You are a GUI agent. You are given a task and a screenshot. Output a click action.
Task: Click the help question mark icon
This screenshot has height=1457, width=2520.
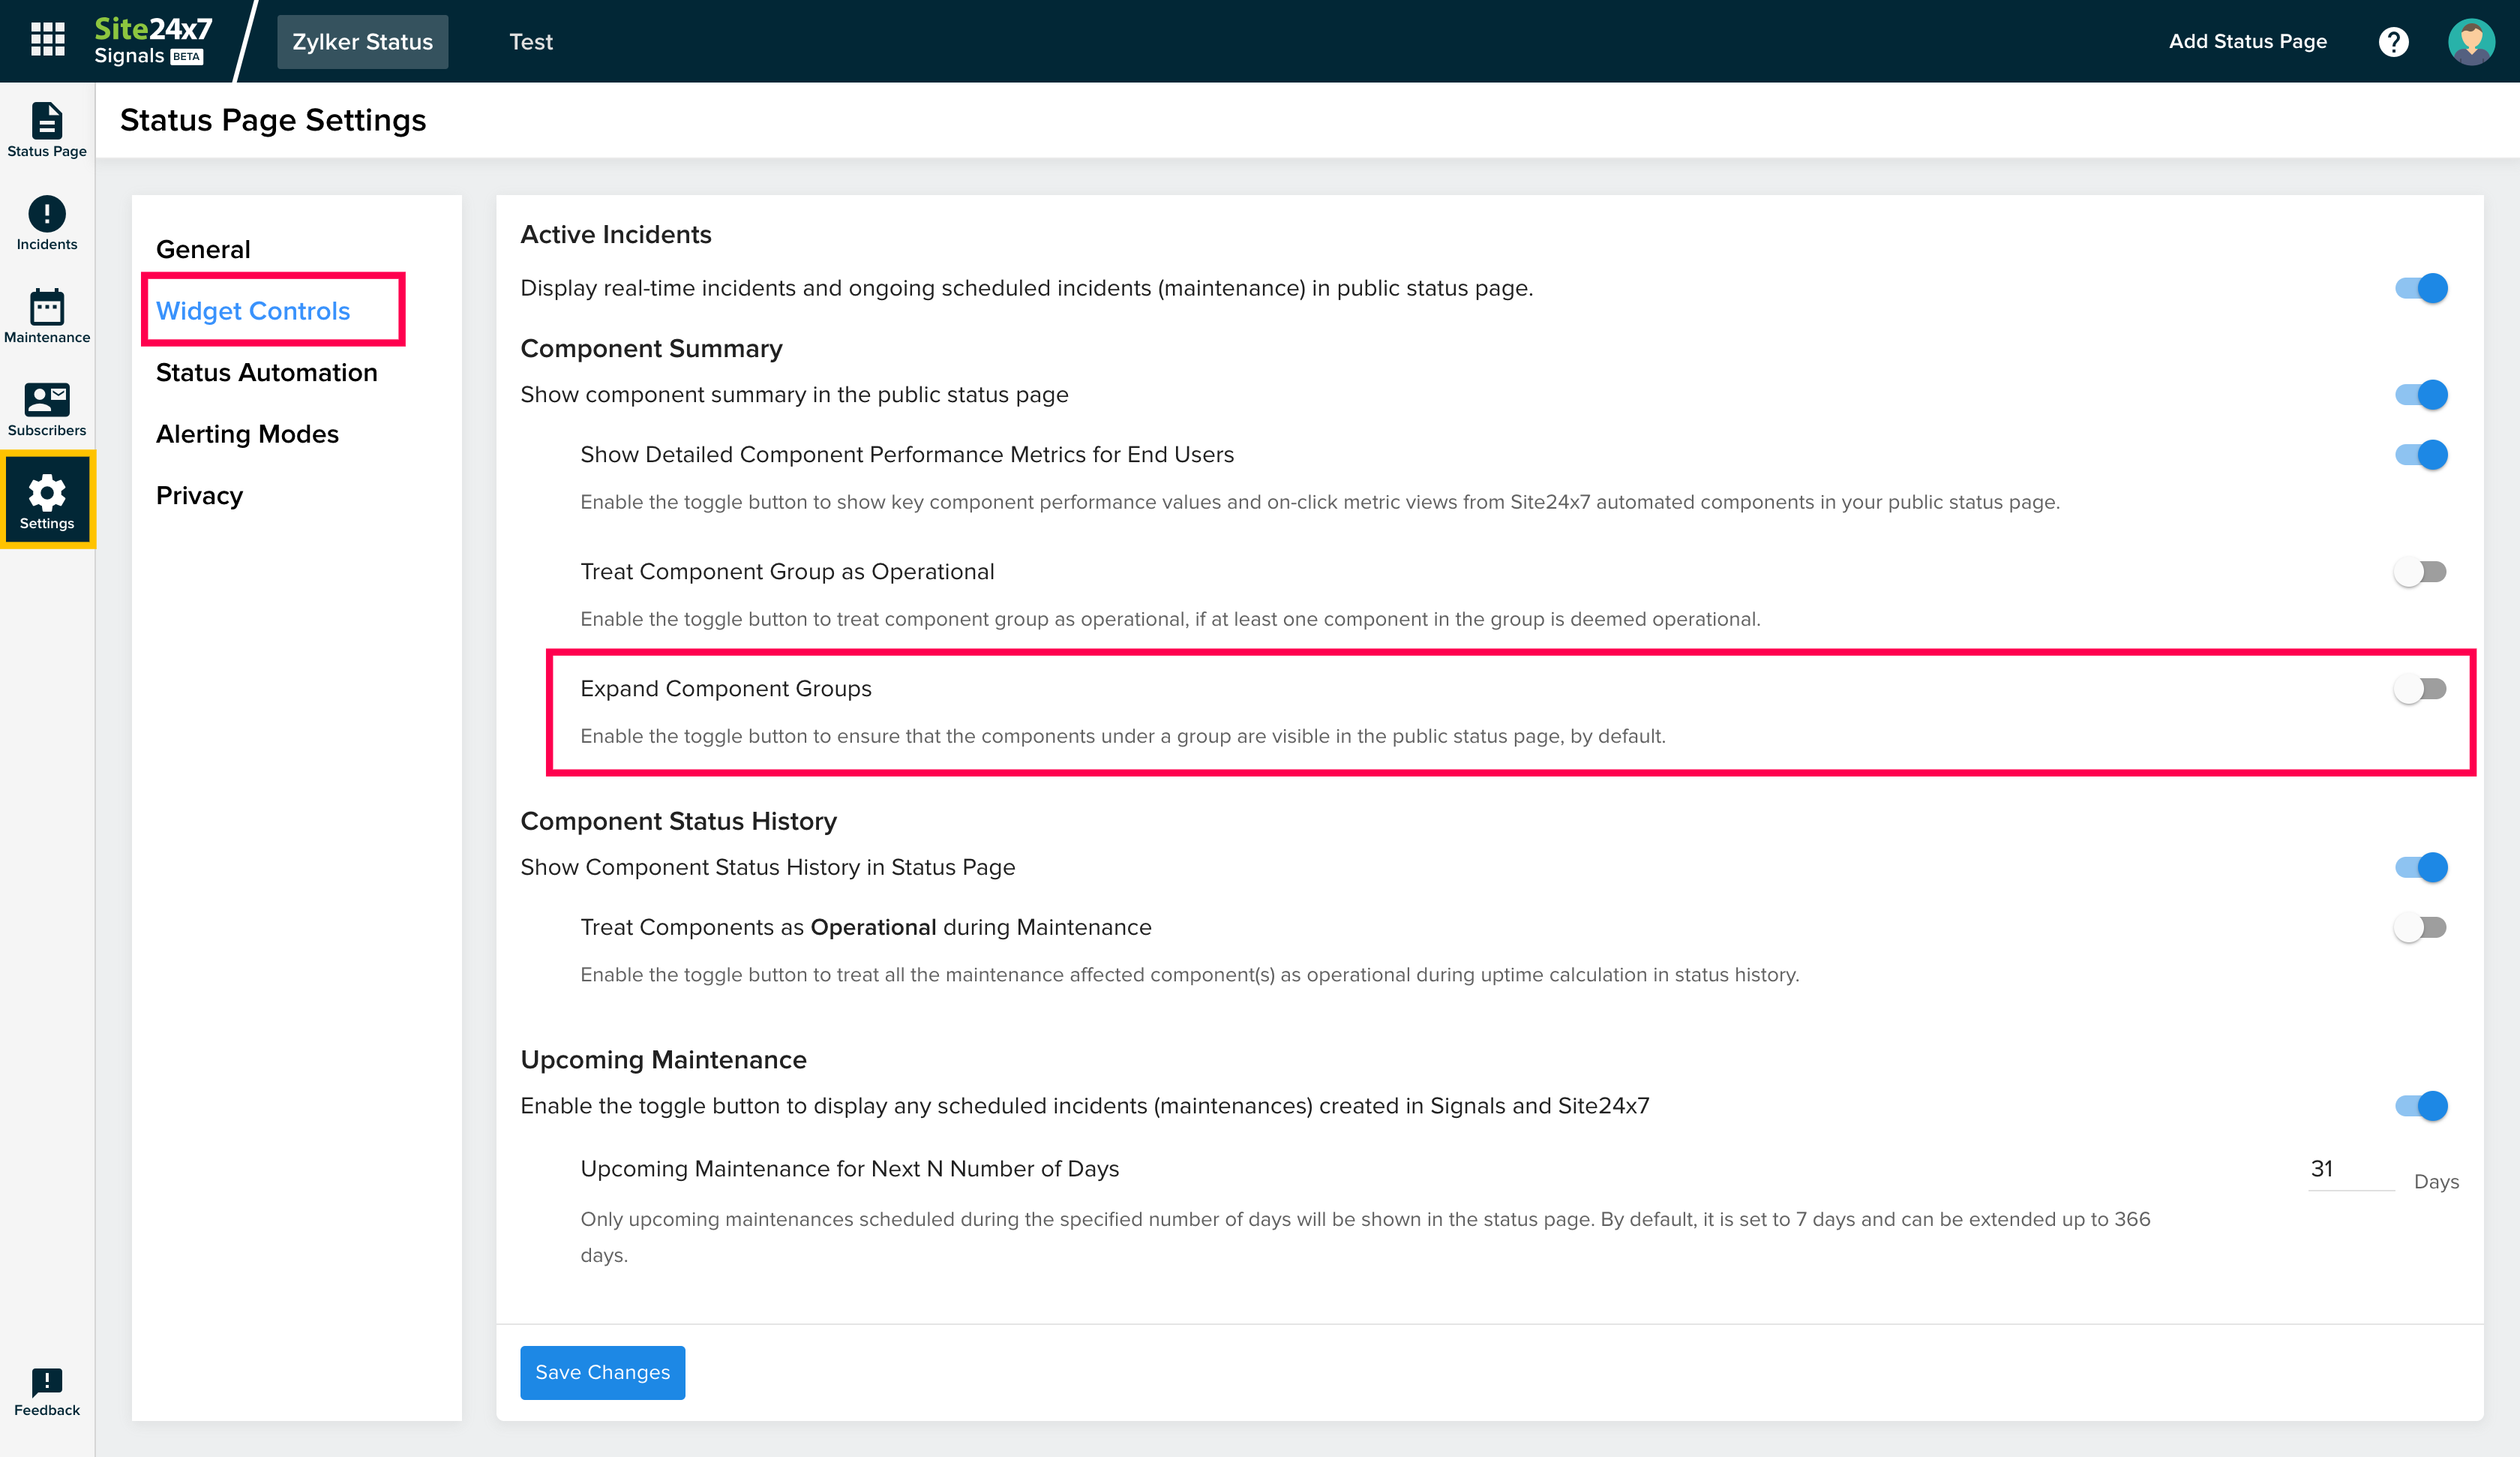2393,42
